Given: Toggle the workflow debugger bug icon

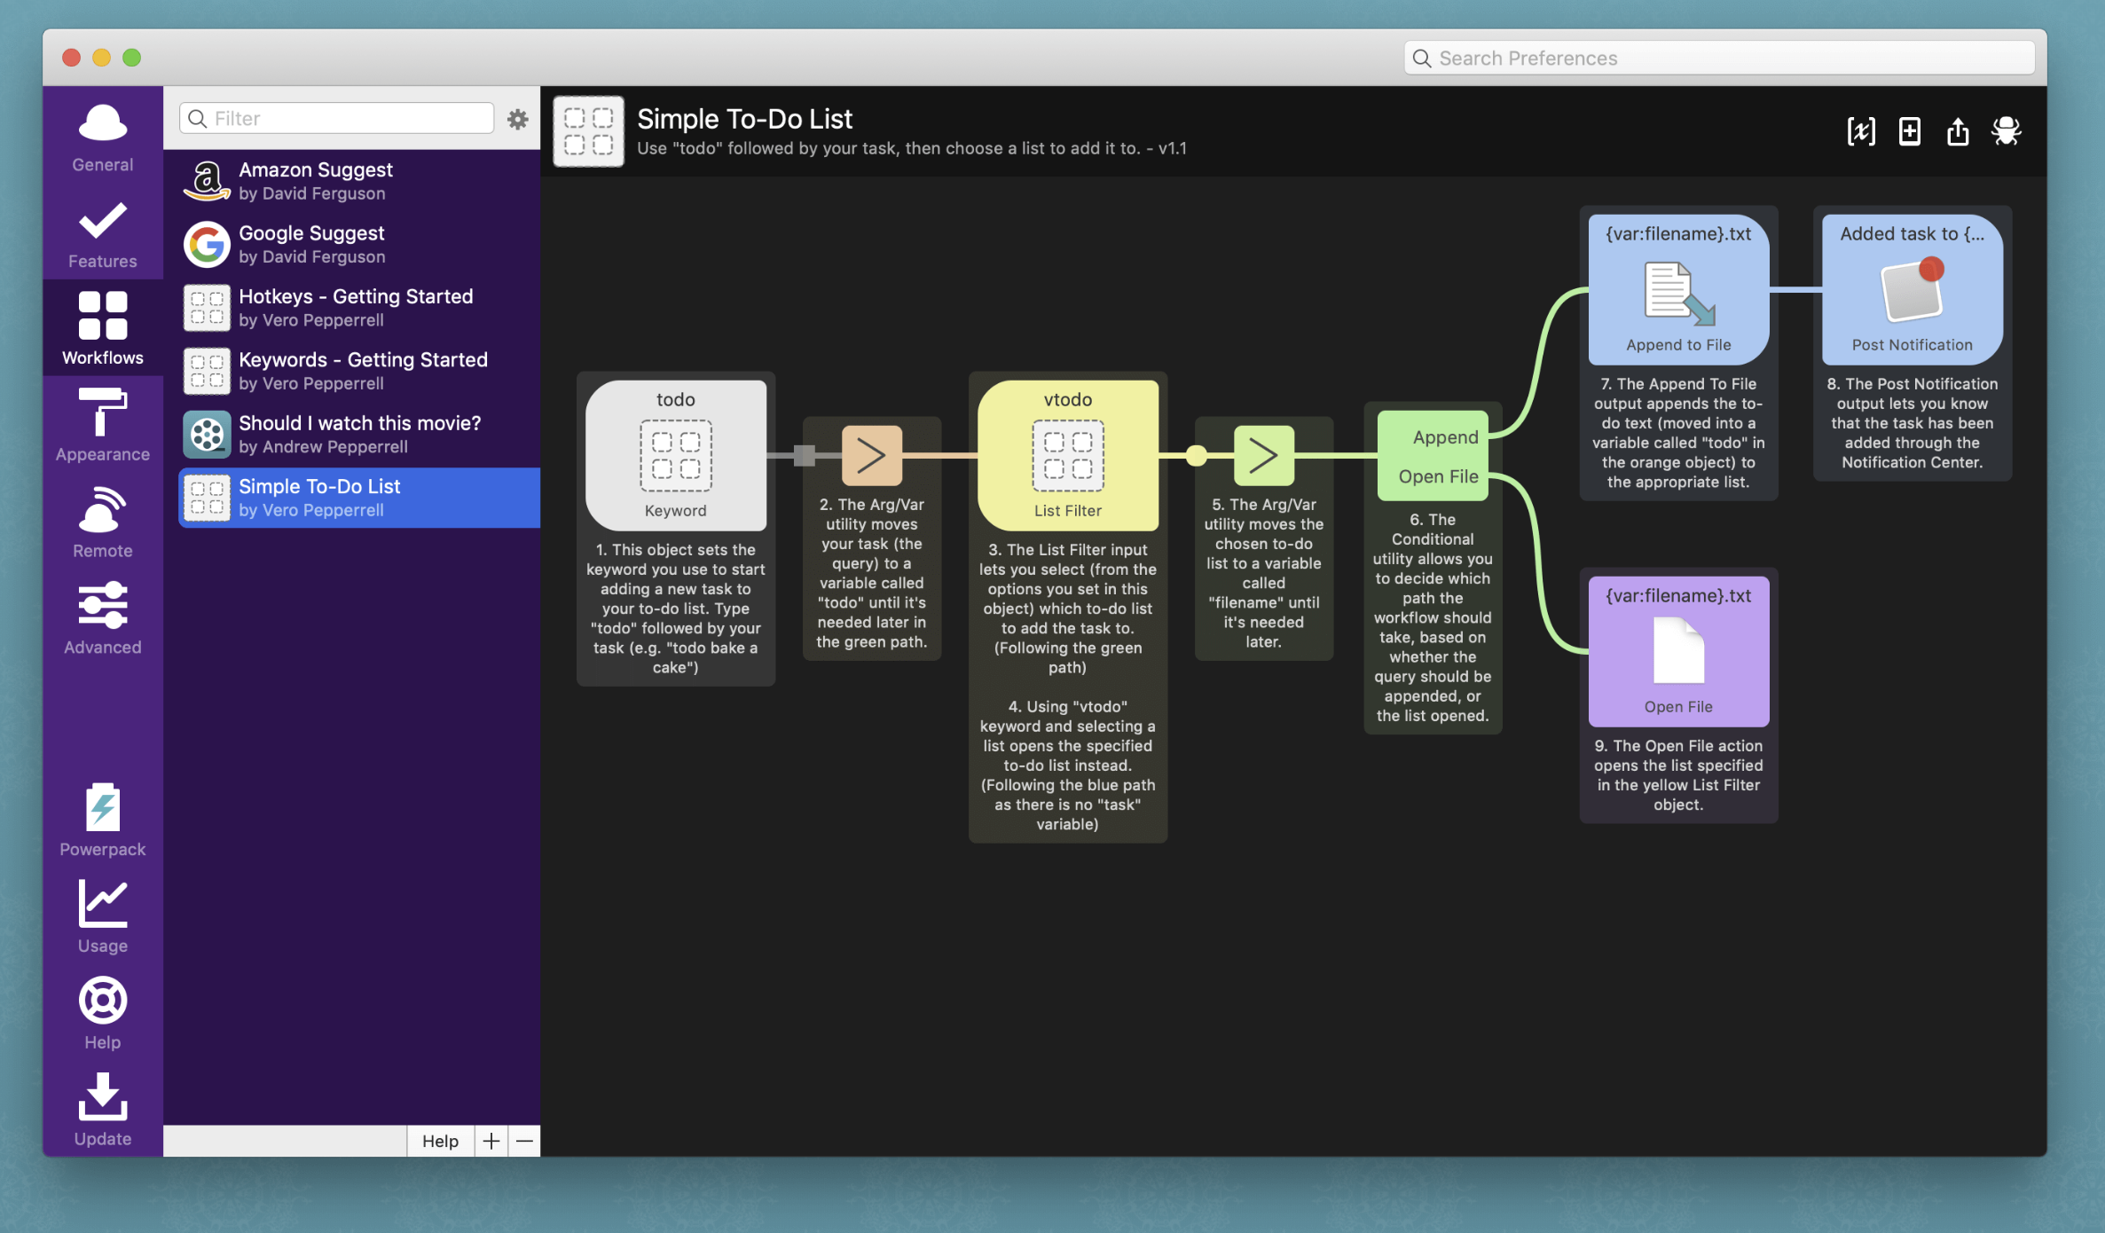Looking at the screenshot, I should (2006, 131).
